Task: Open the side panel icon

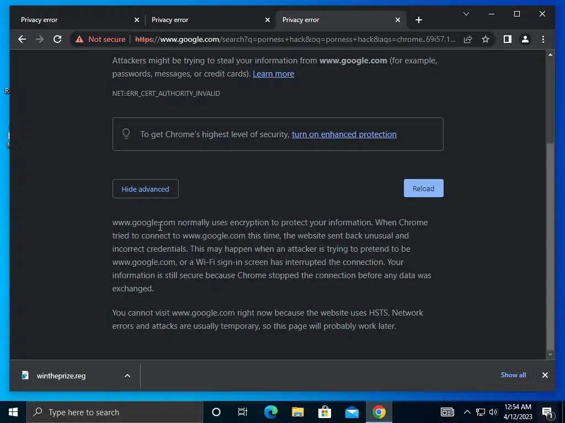Action: pos(508,39)
